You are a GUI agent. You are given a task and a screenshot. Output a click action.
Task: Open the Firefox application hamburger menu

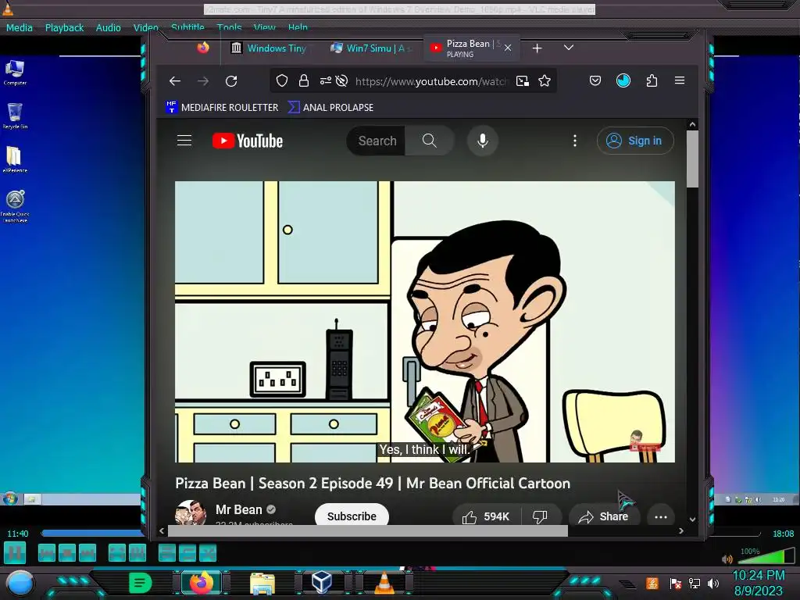tap(680, 80)
